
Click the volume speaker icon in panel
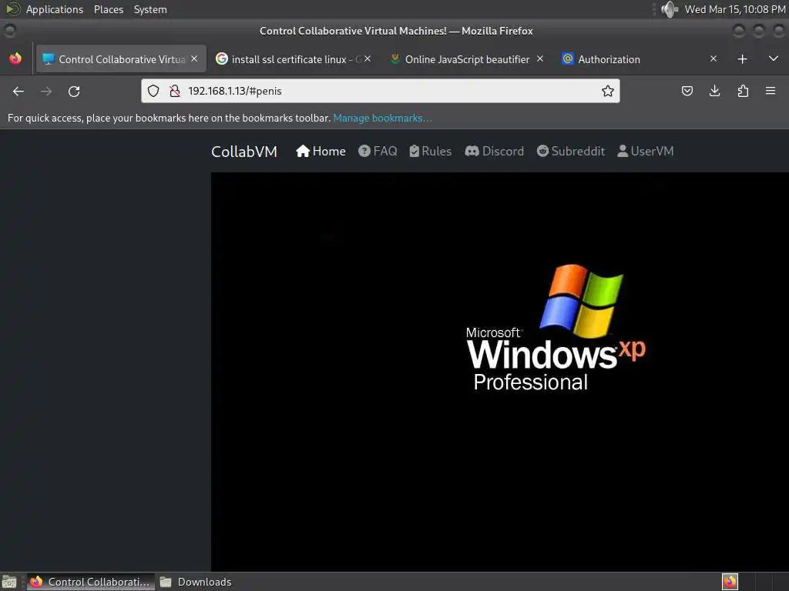click(670, 9)
